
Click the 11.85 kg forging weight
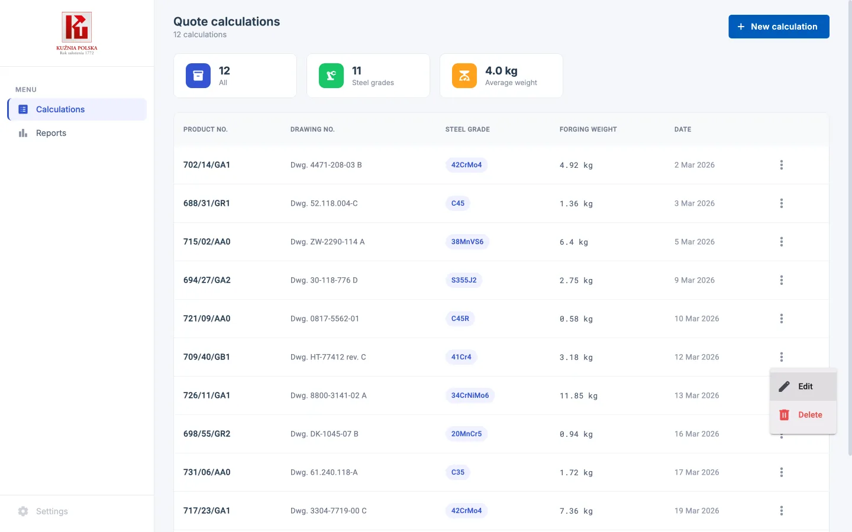[x=579, y=396]
